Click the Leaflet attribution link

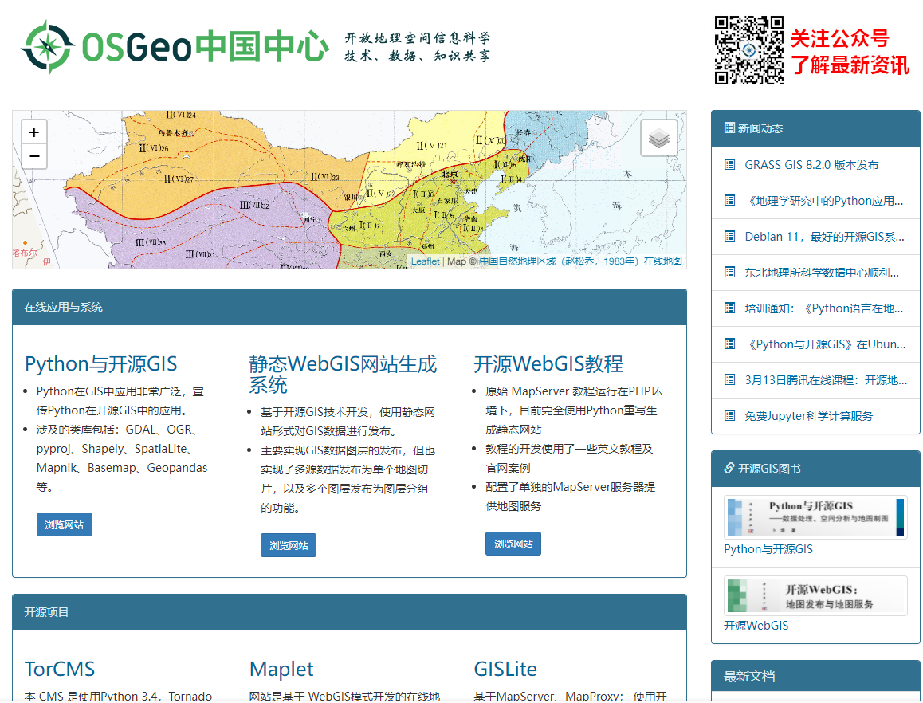pyautogui.click(x=425, y=261)
